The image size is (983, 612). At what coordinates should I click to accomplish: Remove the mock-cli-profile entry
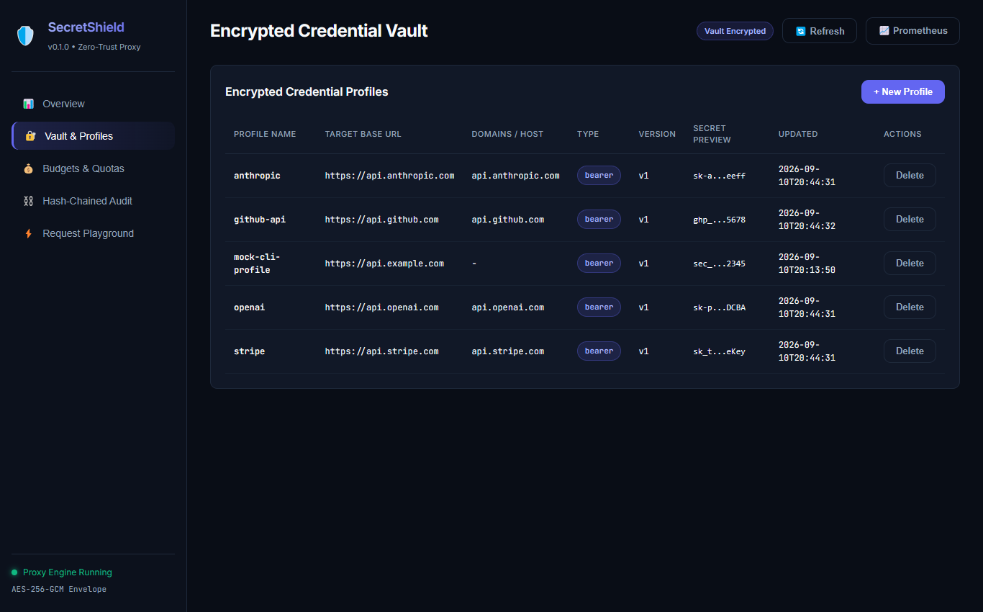pyautogui.click(x=910, y=264)
